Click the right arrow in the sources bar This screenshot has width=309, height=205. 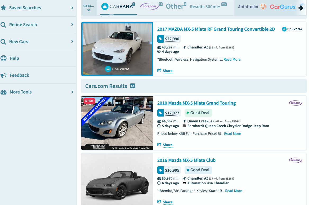tap(301, 8)
